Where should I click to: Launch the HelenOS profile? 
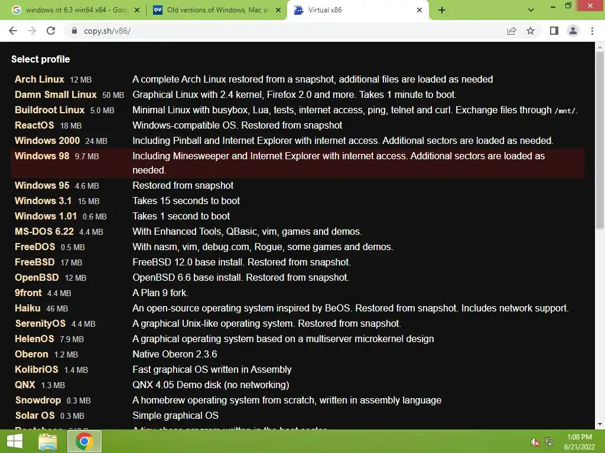tap(34, 339)
